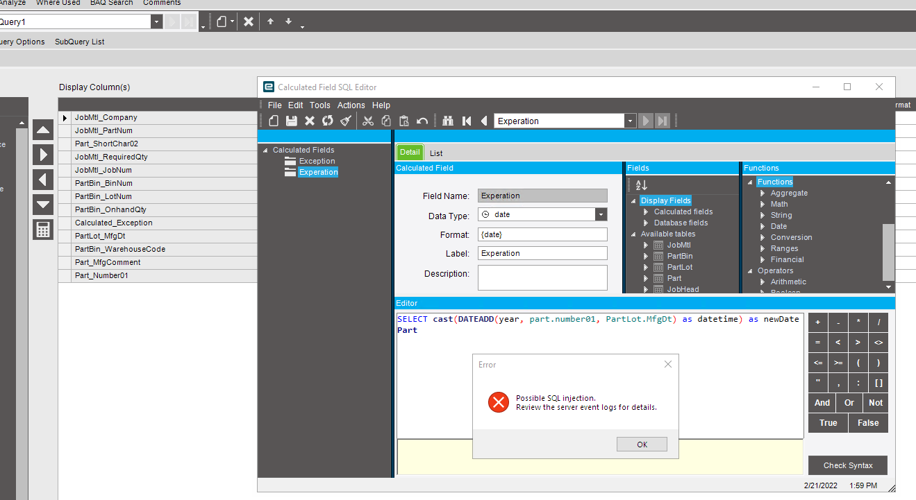Image resolution: width=916 pixels, height=500 pixels.
Task: Expand the PartBin table node
Action: point(646,257)
